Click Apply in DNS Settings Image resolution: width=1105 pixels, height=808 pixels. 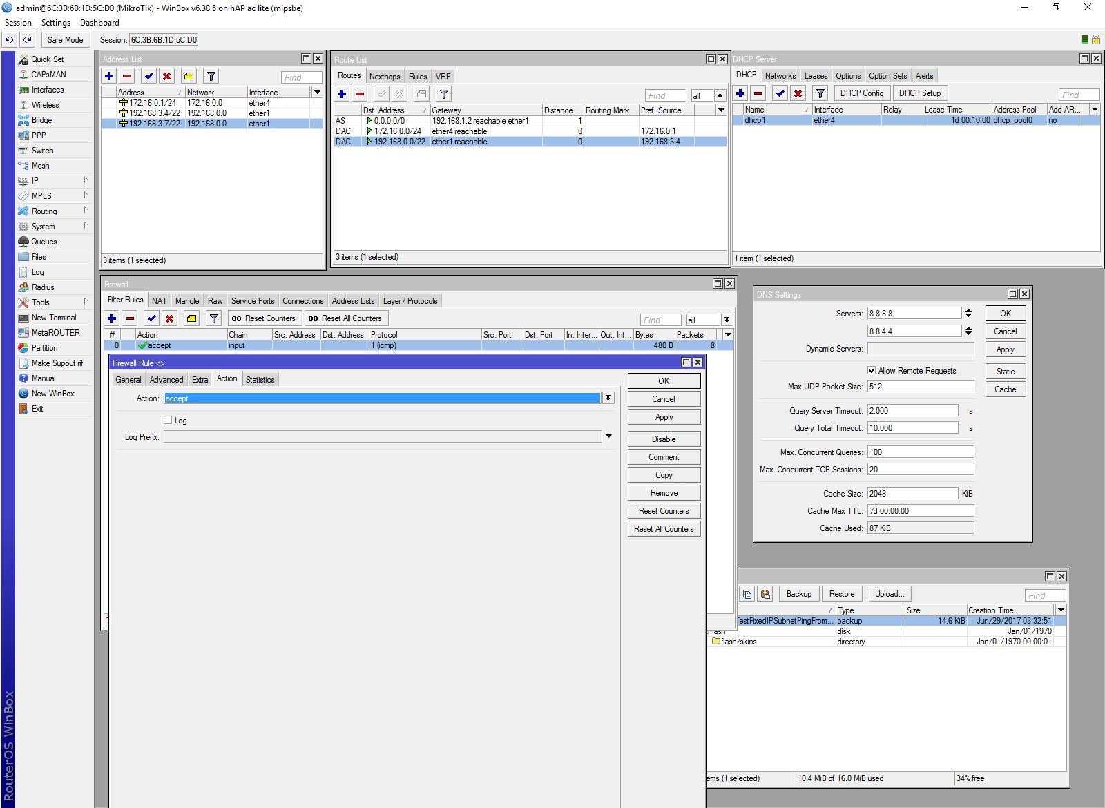[x=1005, y=349]
